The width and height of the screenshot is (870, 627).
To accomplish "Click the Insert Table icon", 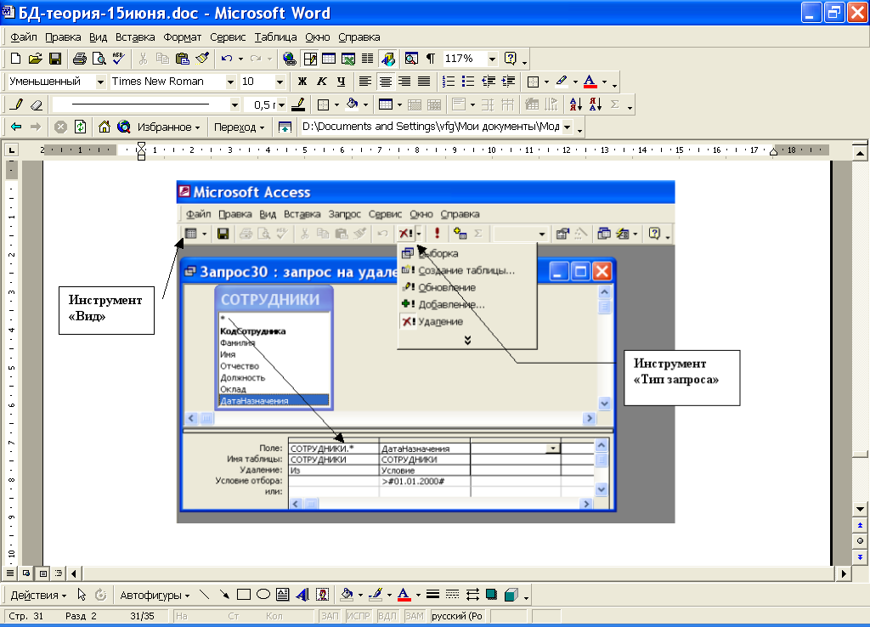I will [329, 59].
